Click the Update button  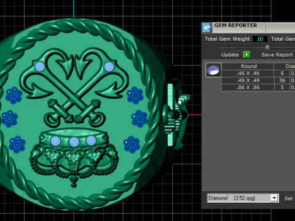pyautogui.click(x=230, y=55)
